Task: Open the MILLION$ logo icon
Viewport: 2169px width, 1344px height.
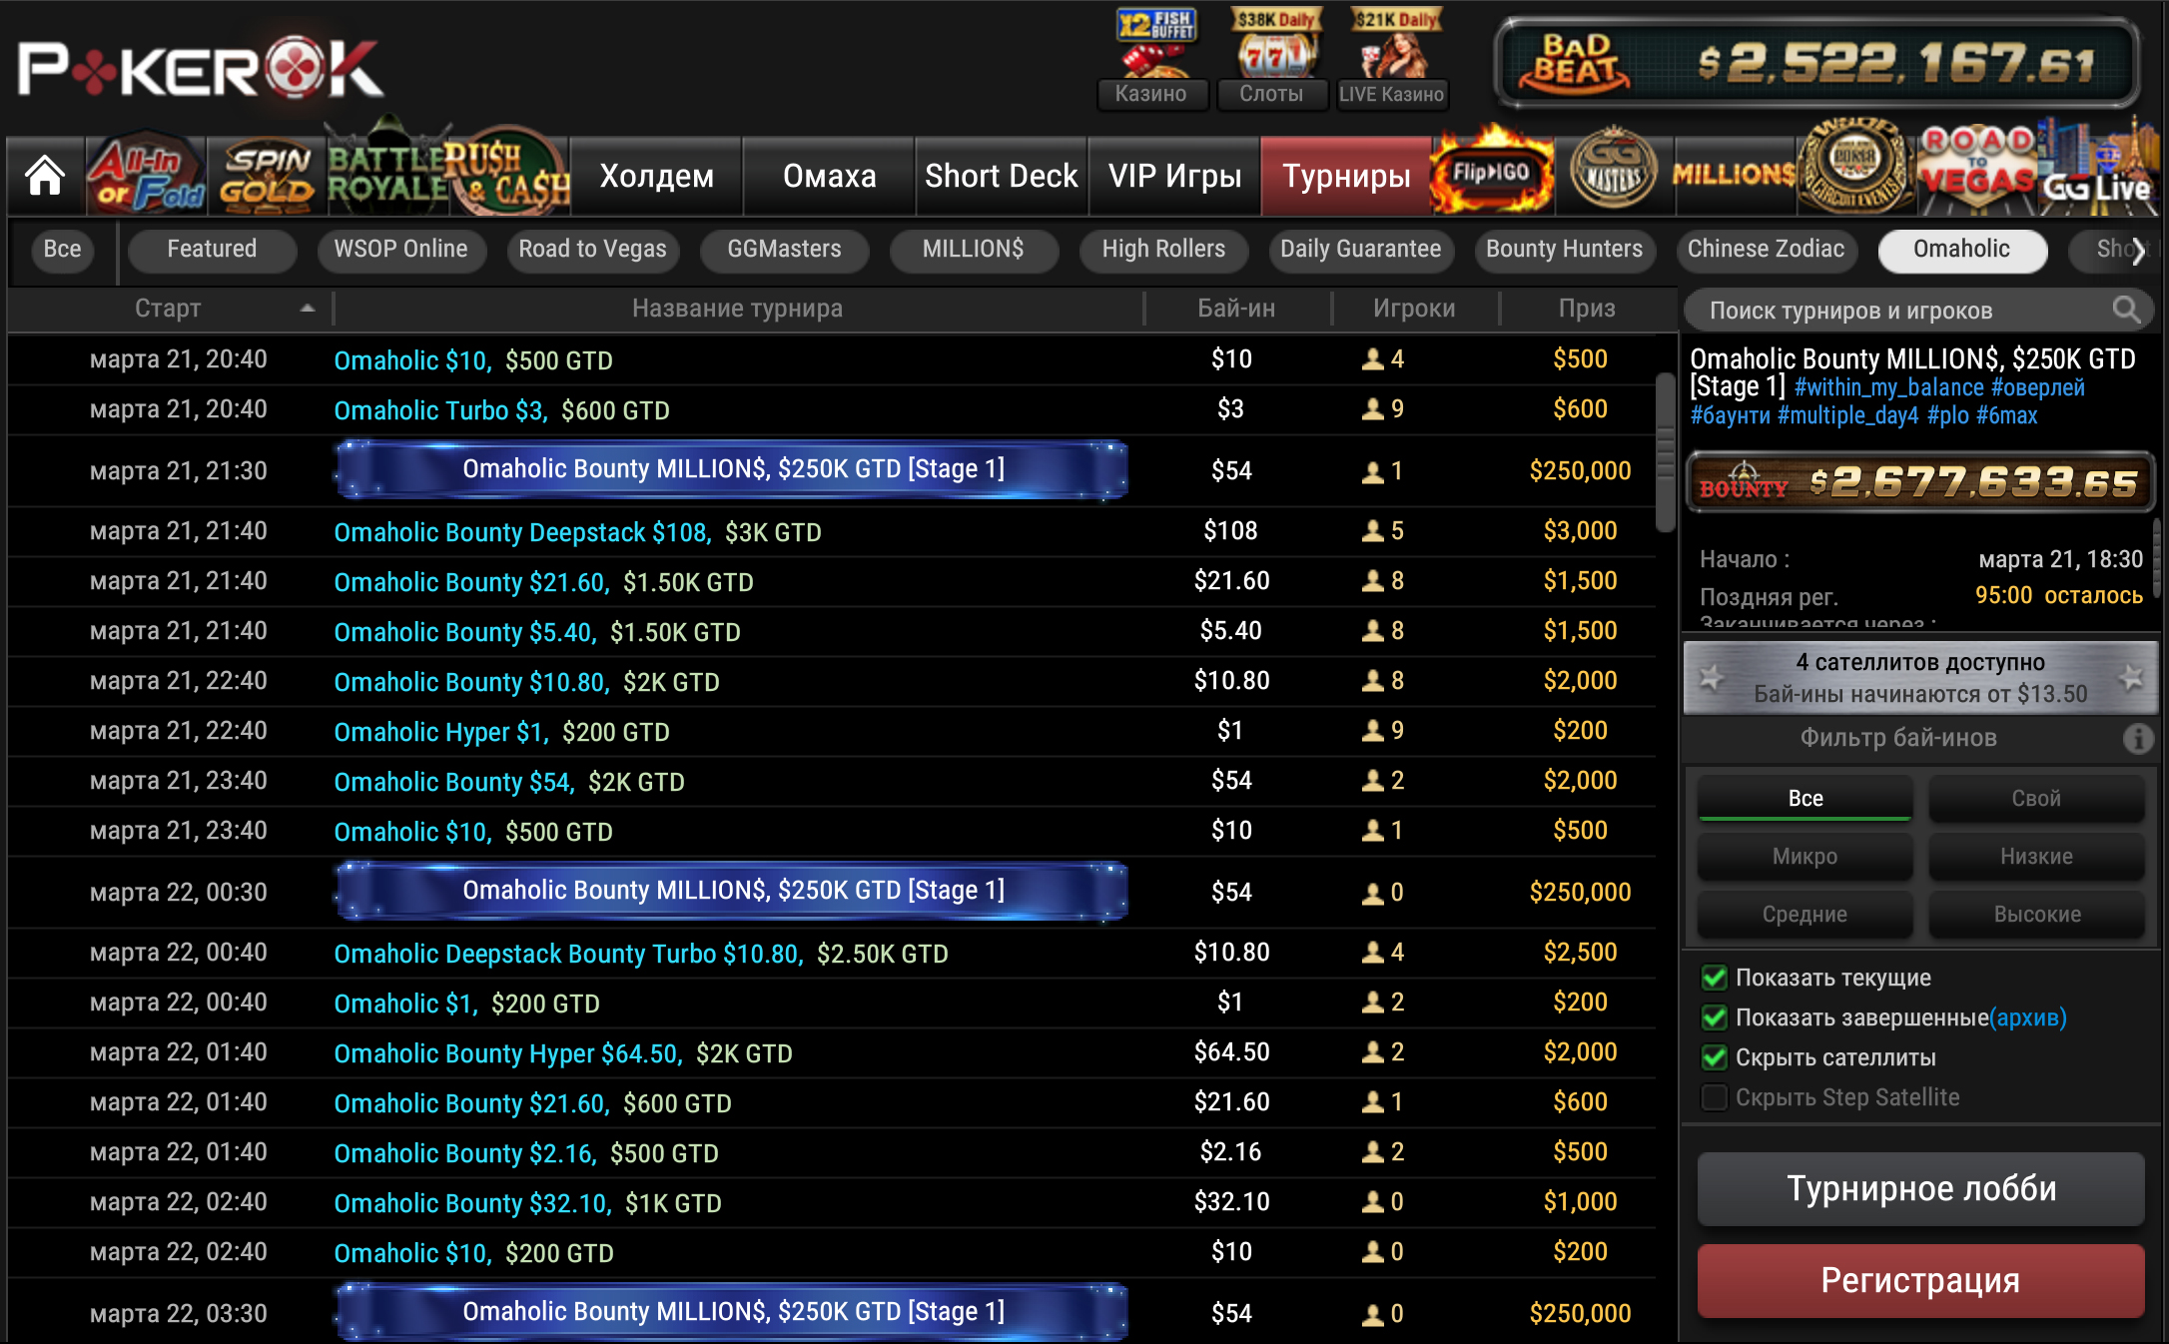Action: (x=1735, y=175)
